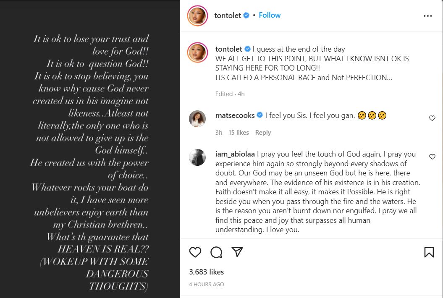The image size is (443, 298).
Task: Reply to matsecooks' comment
Action: pos(263,133)
